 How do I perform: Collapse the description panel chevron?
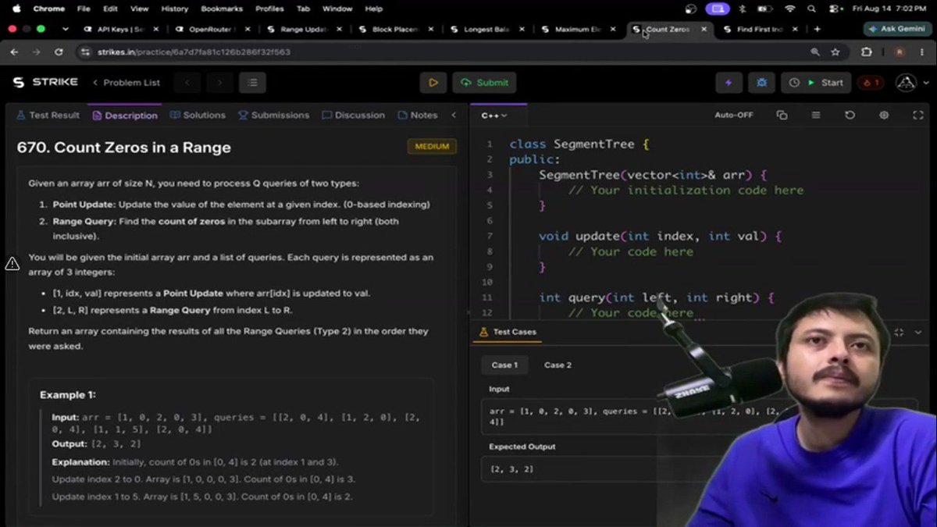point(454,115)
